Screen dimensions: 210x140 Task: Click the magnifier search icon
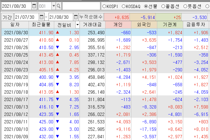[58, 6]
